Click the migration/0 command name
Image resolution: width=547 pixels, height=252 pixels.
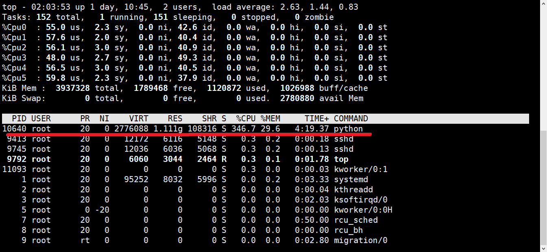point(361,240)
